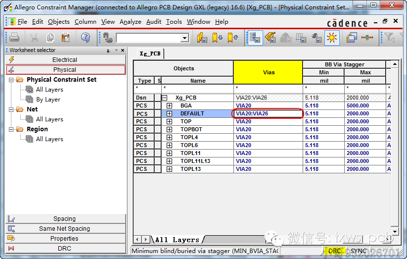
Task: Click inside the toolbar search input field
Action: click(149, 38)
